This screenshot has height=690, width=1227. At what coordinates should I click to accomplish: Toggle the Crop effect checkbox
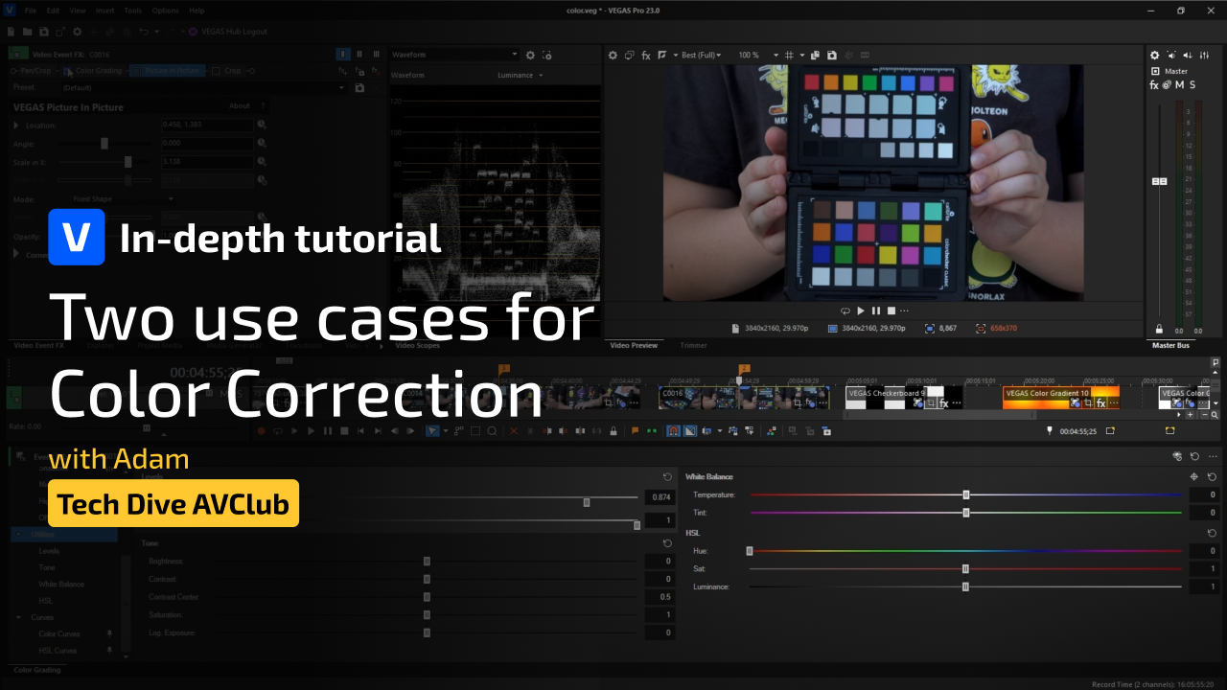(x=217, y=71)
